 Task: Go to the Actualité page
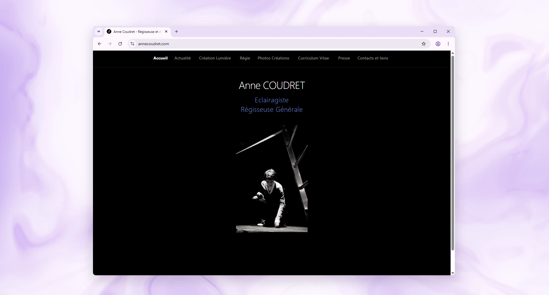tap(183, 58)
